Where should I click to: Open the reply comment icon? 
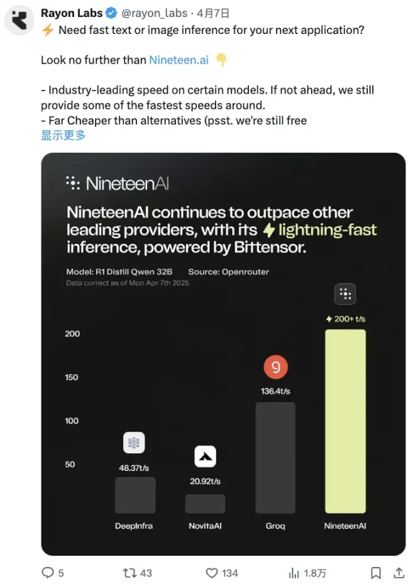pyautogui.click(x=48, y=572)
